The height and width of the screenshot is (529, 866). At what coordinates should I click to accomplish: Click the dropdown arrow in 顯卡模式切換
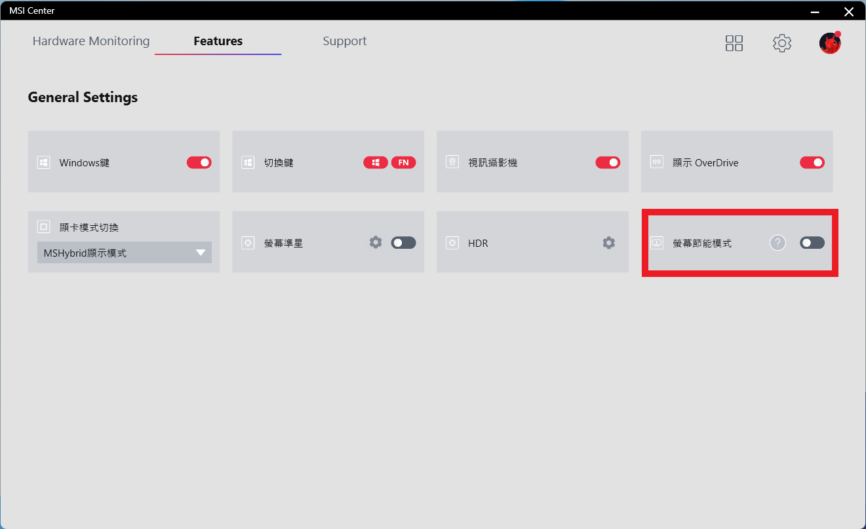coord(201,253)
